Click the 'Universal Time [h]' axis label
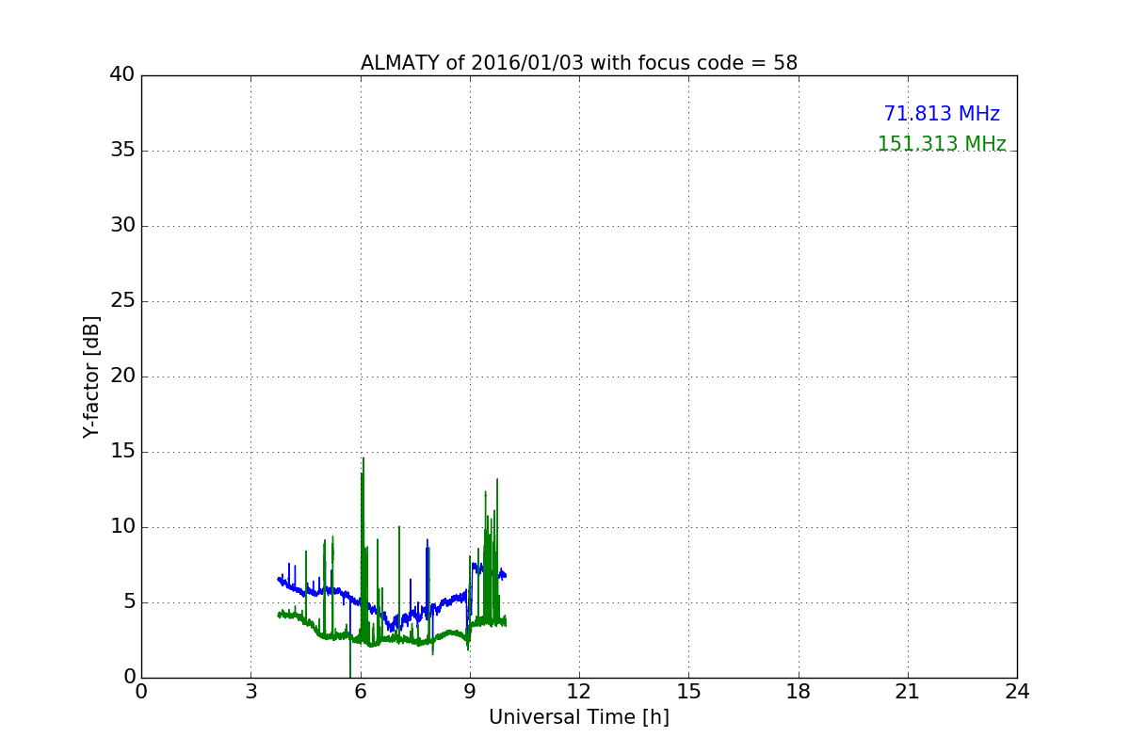This screenshot has width=1130, height=753. point(578,717)
